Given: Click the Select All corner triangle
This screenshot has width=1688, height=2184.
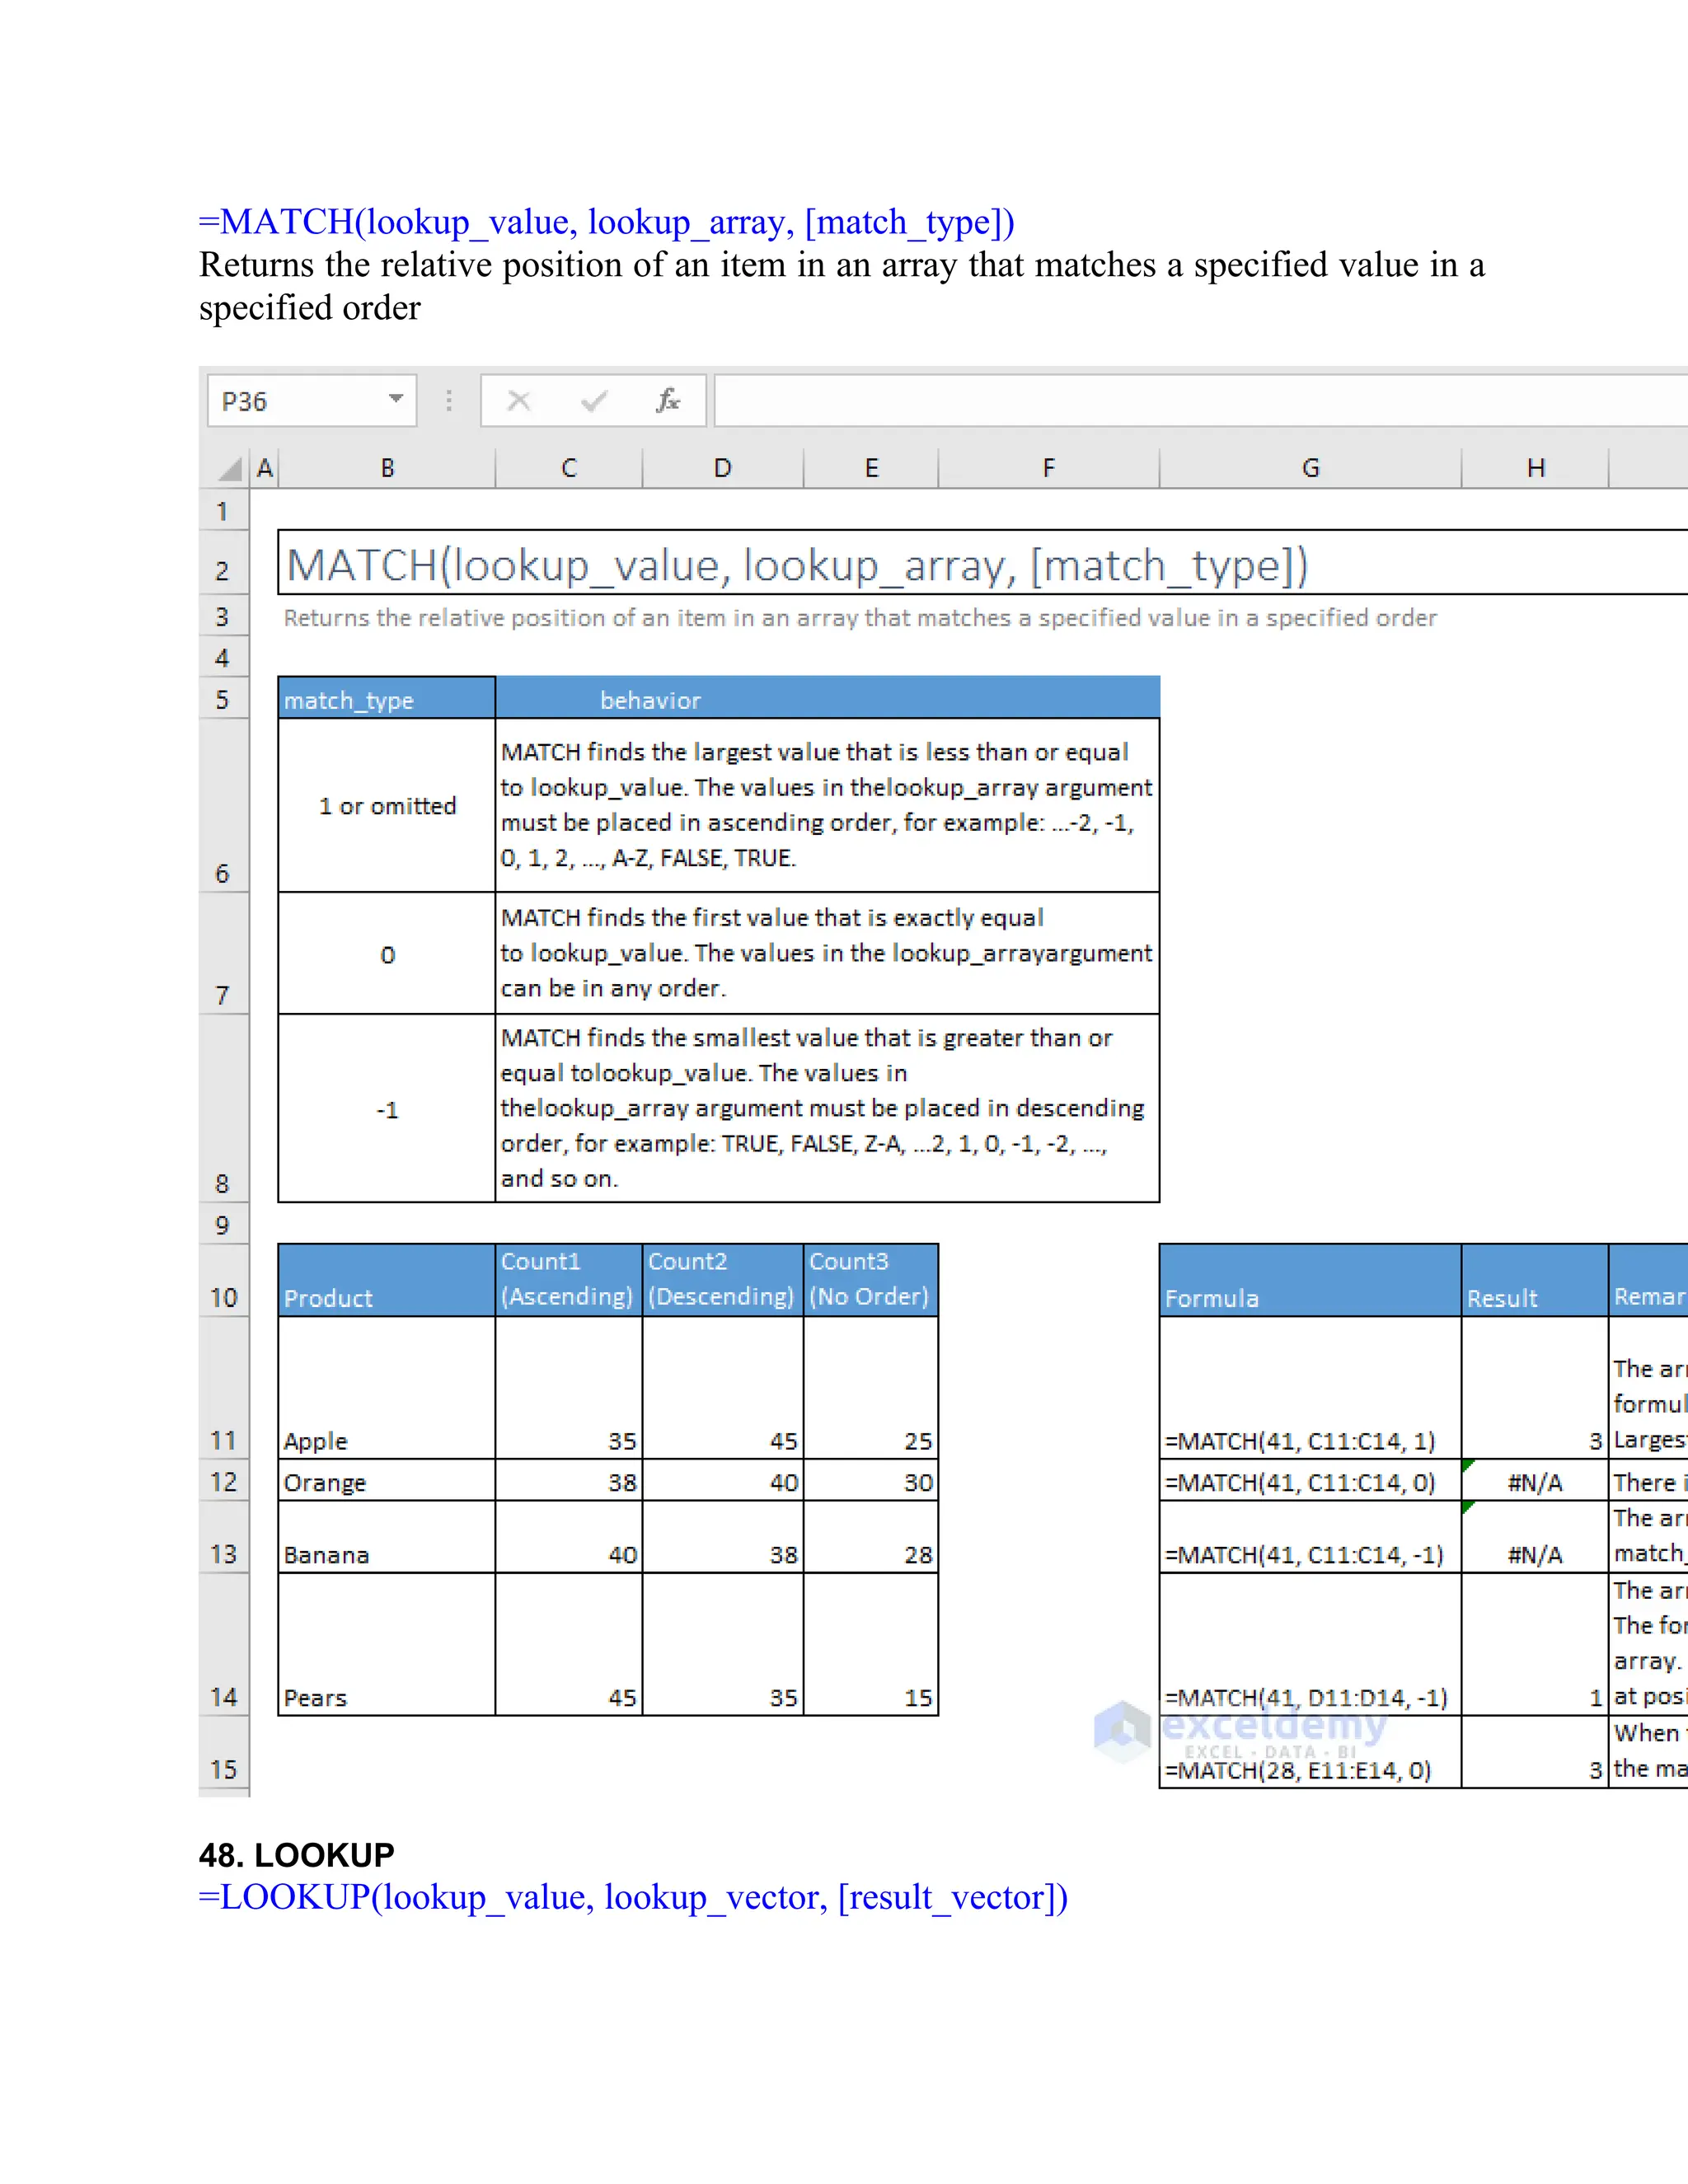Looking at the screenshot, I should 230,468.
